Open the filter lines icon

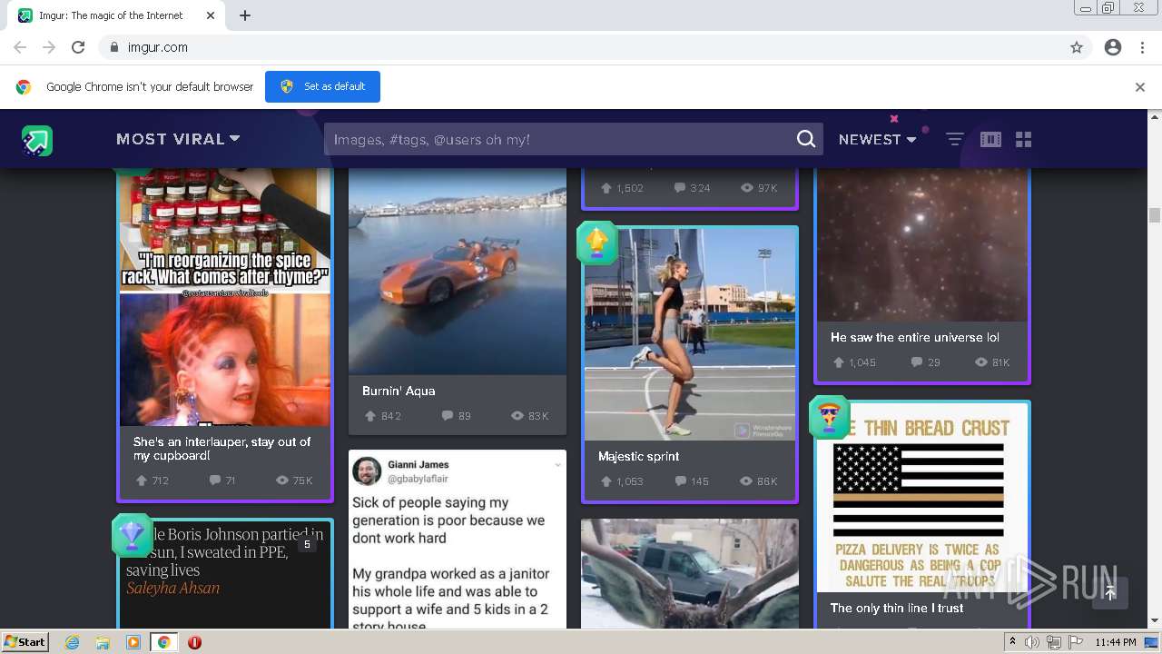pos(955,139)
